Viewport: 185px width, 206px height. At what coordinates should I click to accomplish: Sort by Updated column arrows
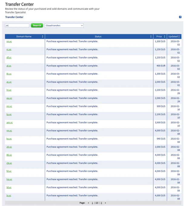[x=179, y=37]
